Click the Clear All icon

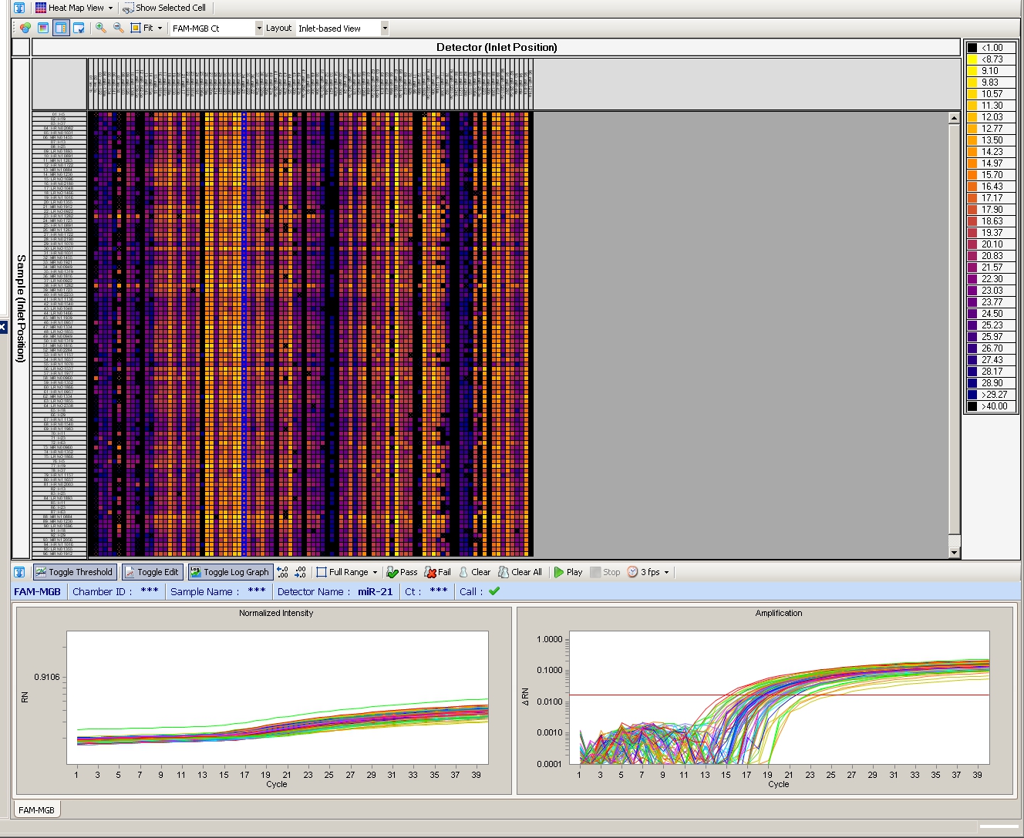point(520,572)
